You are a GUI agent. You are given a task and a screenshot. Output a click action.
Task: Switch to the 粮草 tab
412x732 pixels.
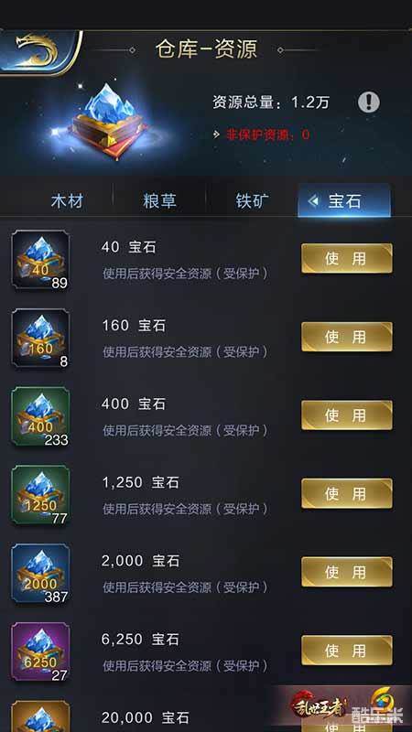click(159, 201)
